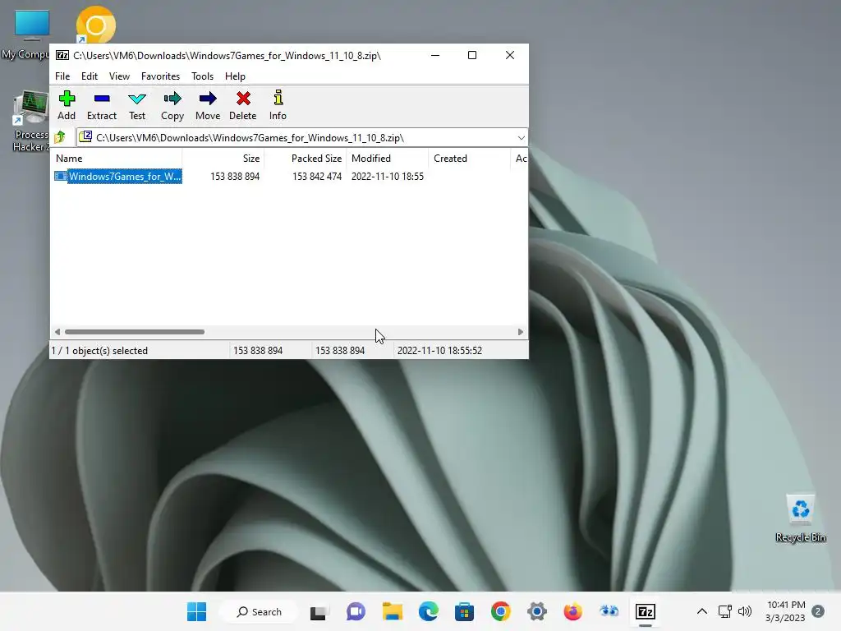This screenshot has width=841, height=631.
Task: Click the 153 838 894 size cell
Action: point(235,177)
